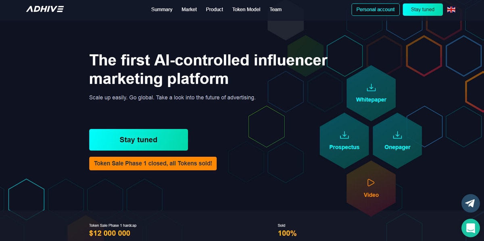Open the live chat widget bubble
484x241 pixels.
pyautogui.click(x=470, y=228)
